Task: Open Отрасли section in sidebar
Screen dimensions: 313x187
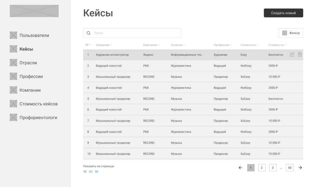Action: click(28, 63)
